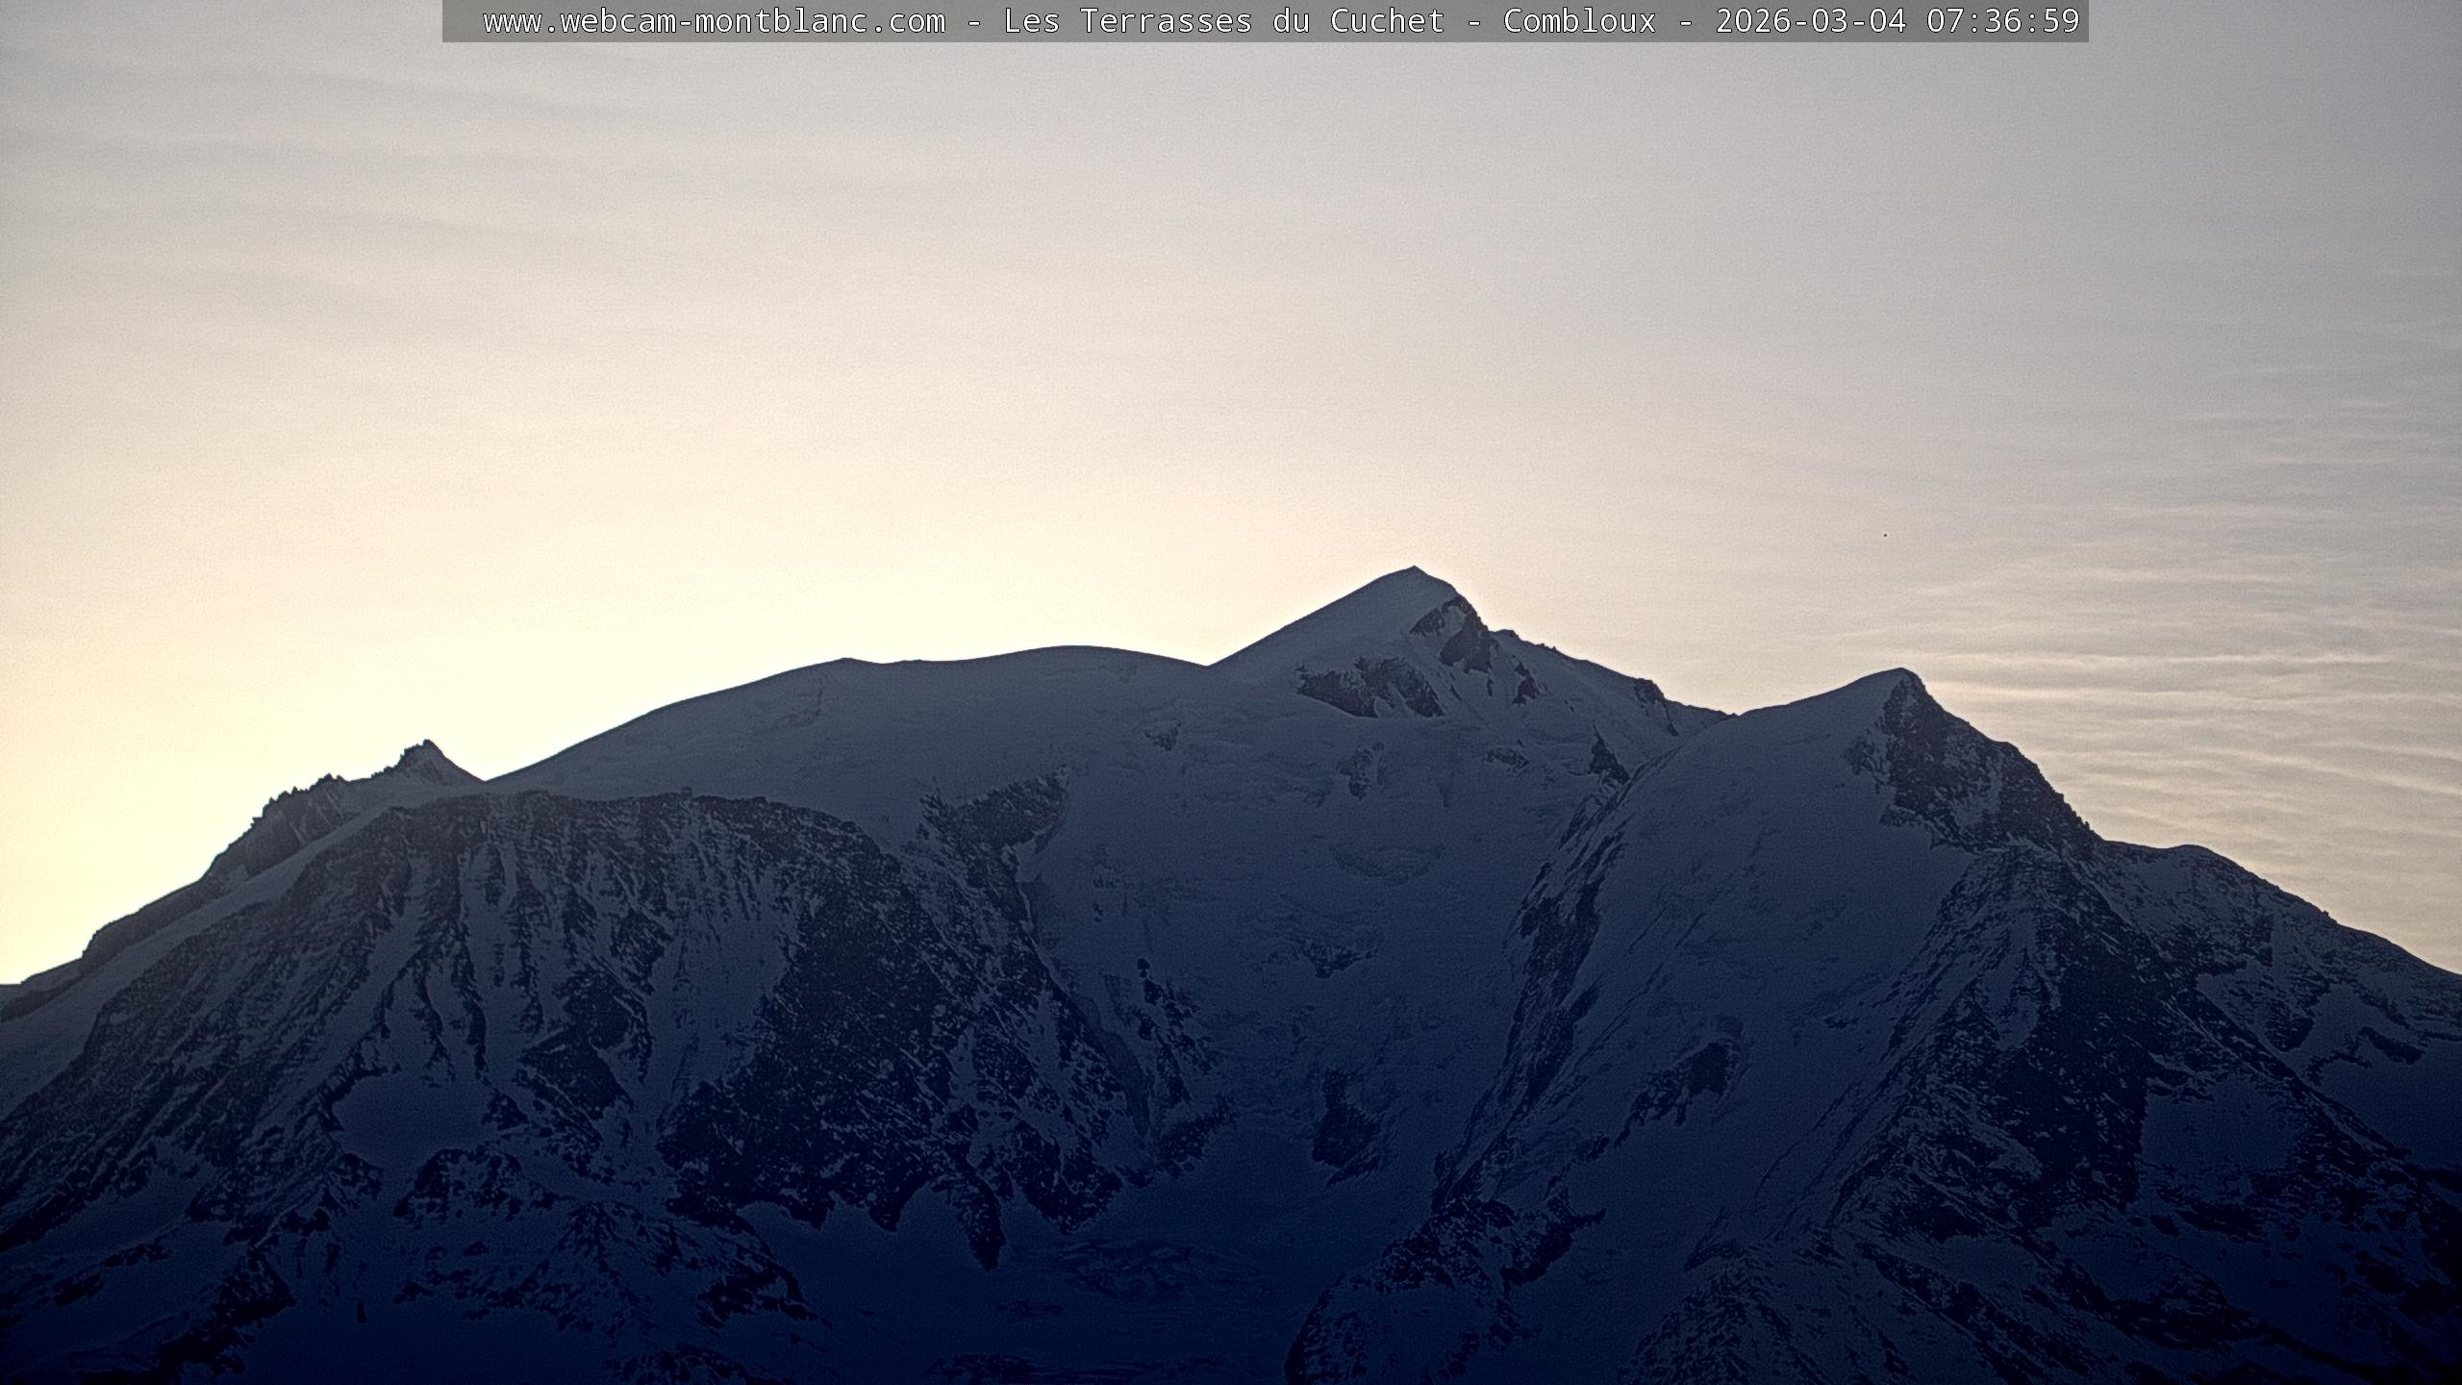Click the gray caption bar background
The height and width of the screenshot is (1385, 2462).
464,21
